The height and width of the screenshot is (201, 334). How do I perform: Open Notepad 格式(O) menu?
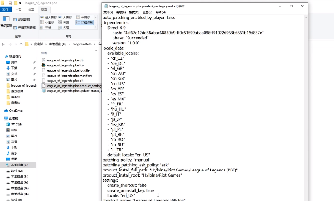pyautogui.click(x=134, y=12)
